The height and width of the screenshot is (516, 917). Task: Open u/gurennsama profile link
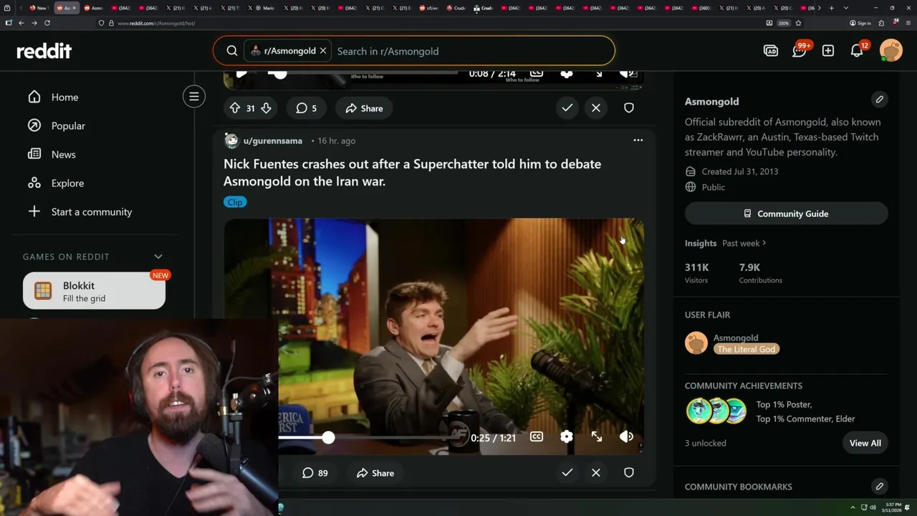(x=272, y=140)
